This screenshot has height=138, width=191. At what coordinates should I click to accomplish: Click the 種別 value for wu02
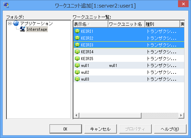(161, 72)
